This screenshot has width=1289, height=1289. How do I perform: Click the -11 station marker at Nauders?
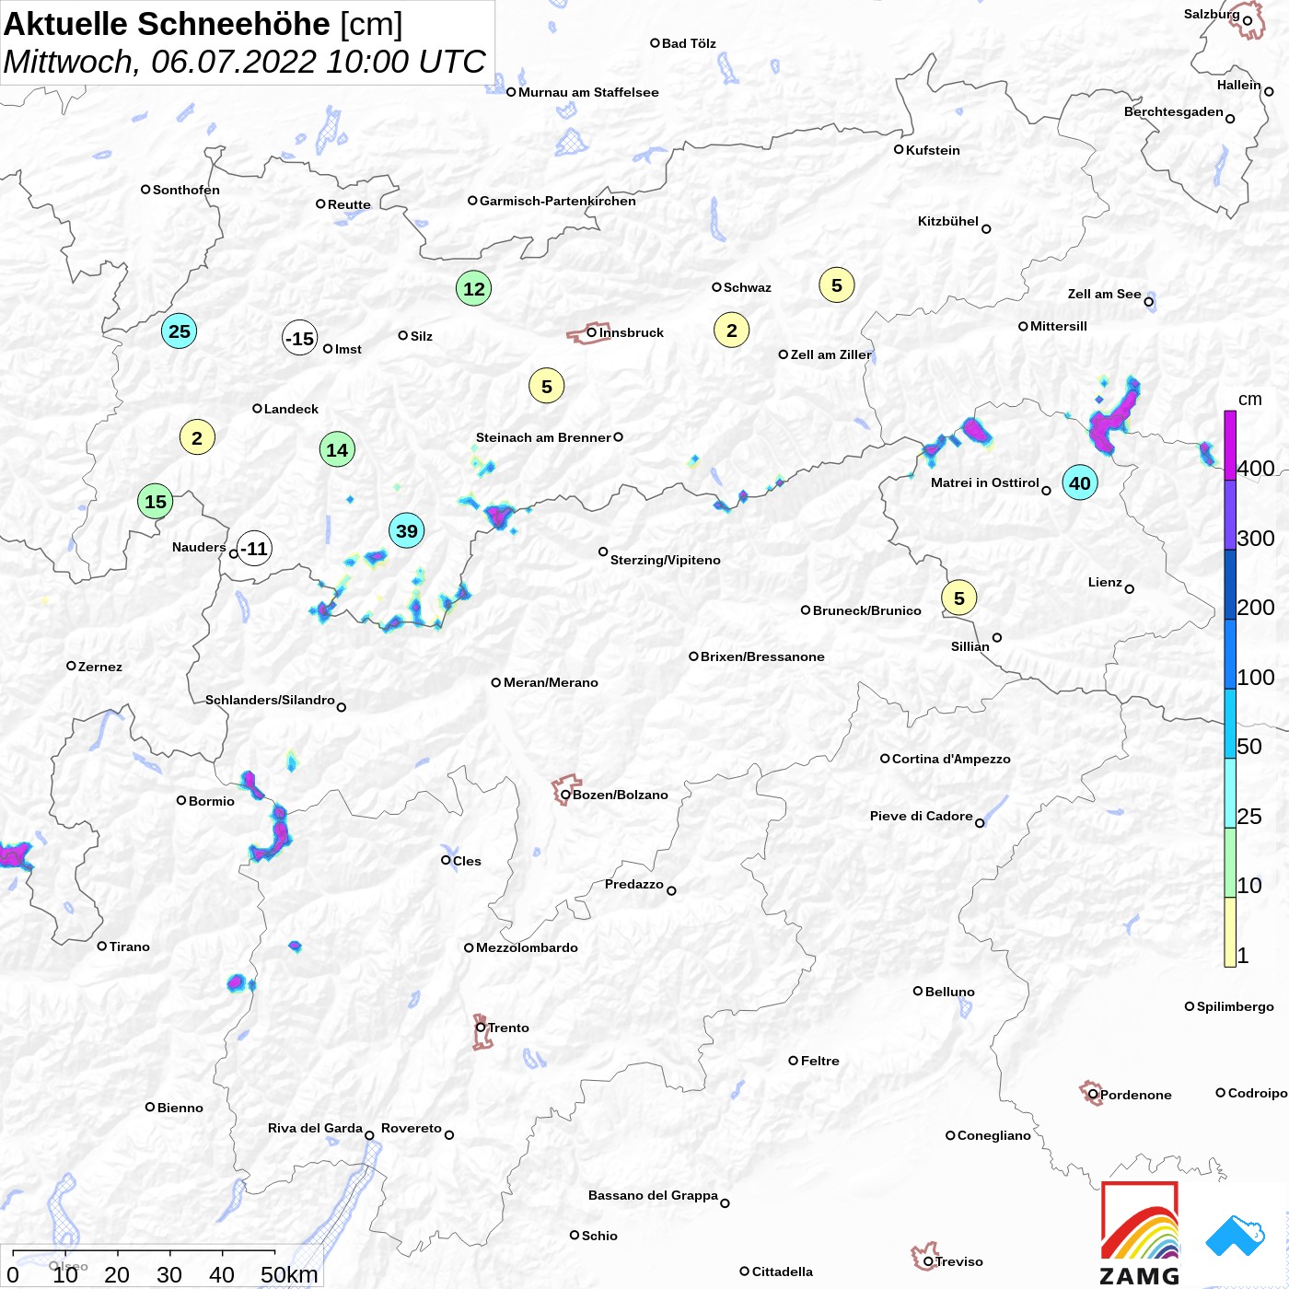click(x=254, y=549)
